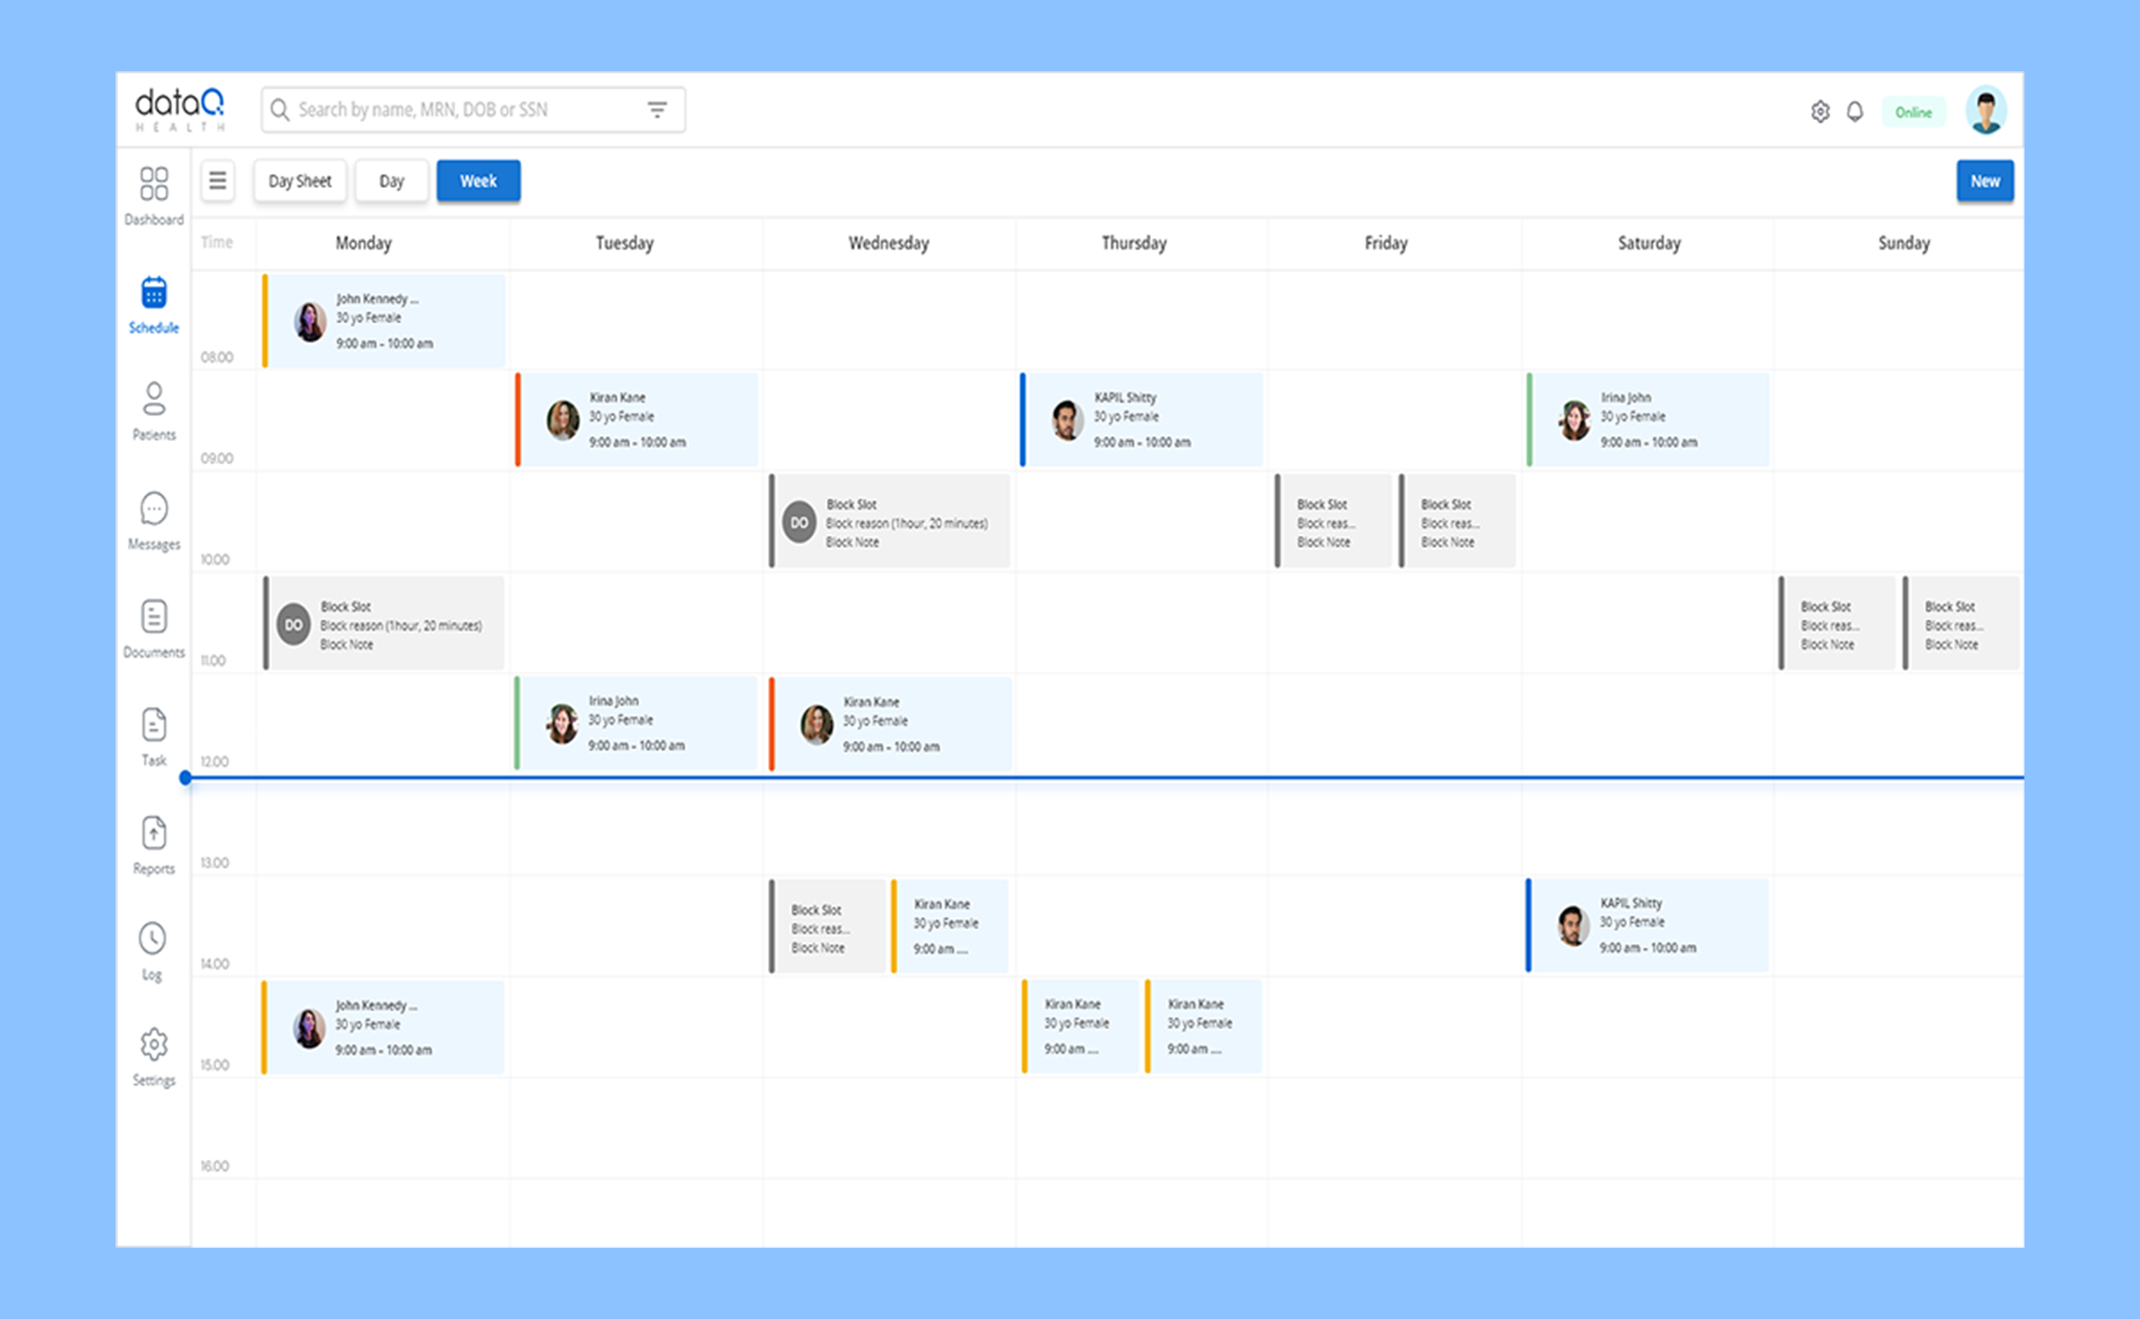Click the current-time indicator dot
This screenshot has height=1319, width=2140.
(x=185, y=777)
